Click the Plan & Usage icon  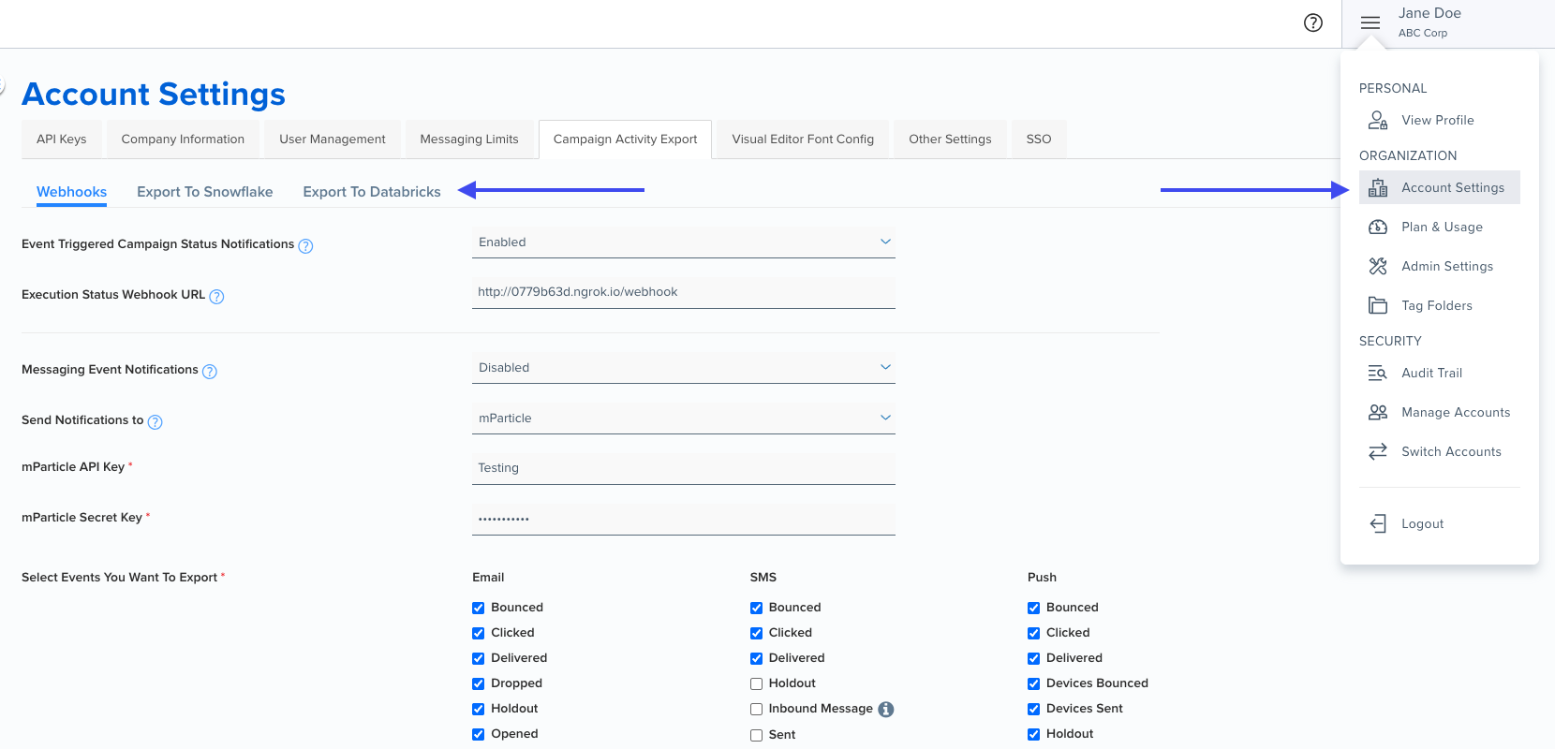click(1378, 227)
